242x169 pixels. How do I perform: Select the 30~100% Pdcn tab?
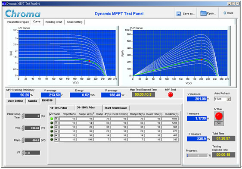(86, 107)
